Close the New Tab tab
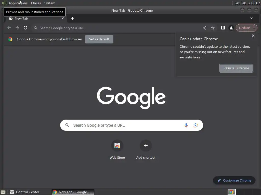Image resolution: width=261 pixels, height=195 pixels. click(63, 18)
